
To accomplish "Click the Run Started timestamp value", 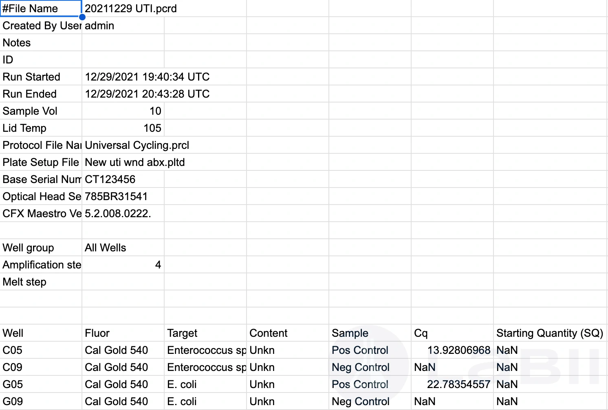I will pos(147,77).
